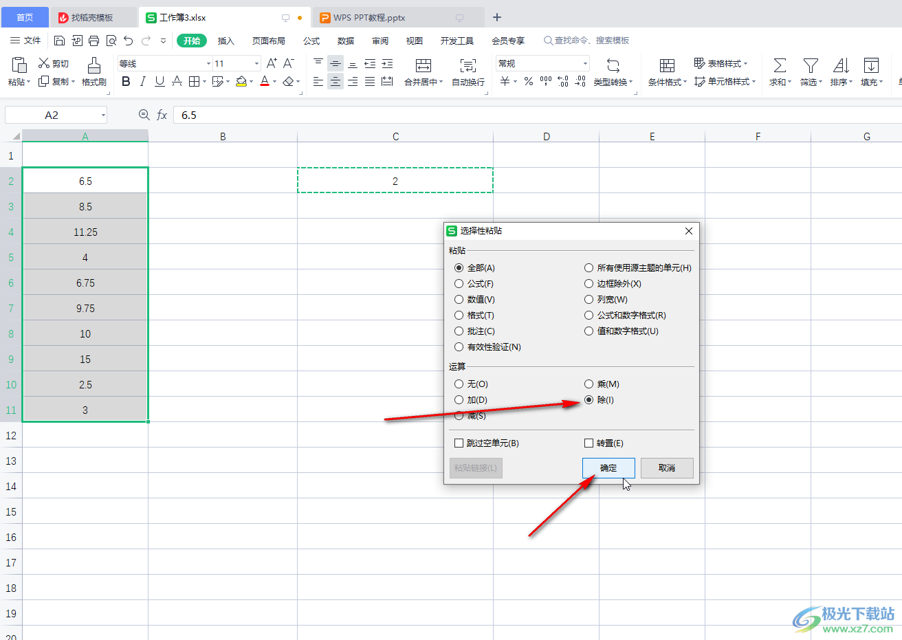The image size is (902, 640).
Task: Switch to the 公式 ribbon tab
Action: pos(311,41)
